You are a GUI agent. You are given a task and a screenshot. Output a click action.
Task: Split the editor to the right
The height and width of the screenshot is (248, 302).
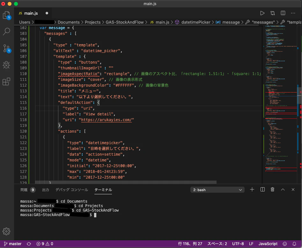283,13
